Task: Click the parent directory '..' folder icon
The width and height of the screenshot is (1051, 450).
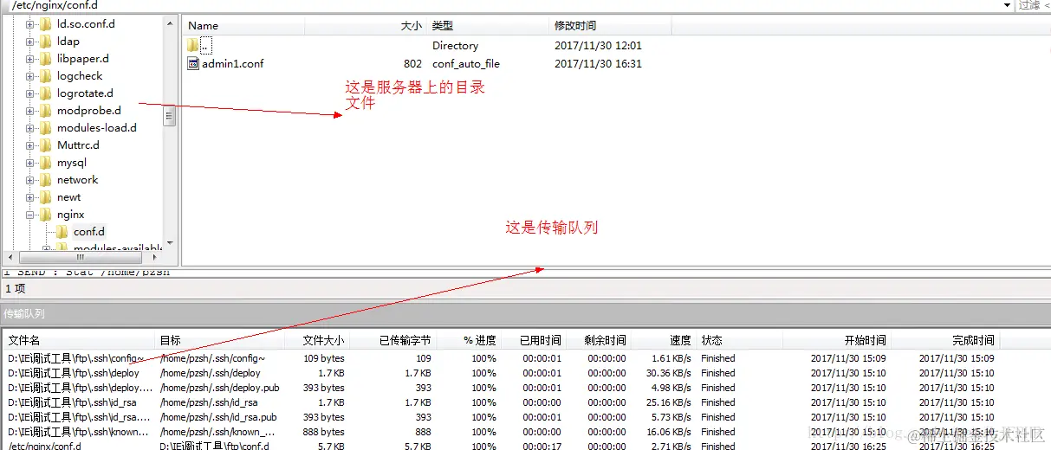Action: tap(194, 45)
